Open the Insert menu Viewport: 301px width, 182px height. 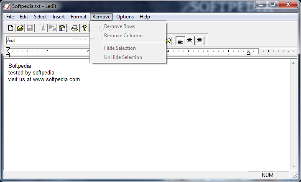pyautogui.click(x=59, y=17)
